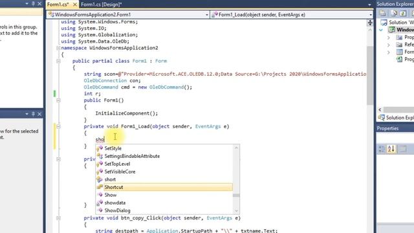The image size is (414, 233).
Task: Collapse the Form1_Load method region
Action: [x=58, y=127]
